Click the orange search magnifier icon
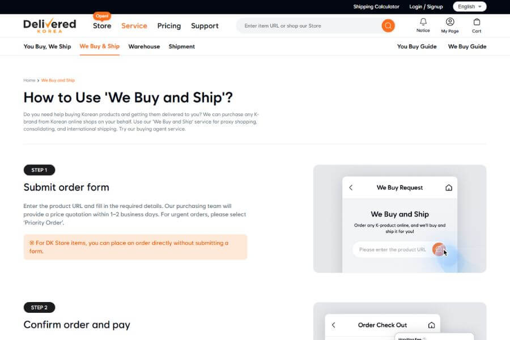The image size is (510, 340). [x=388, y=25]
